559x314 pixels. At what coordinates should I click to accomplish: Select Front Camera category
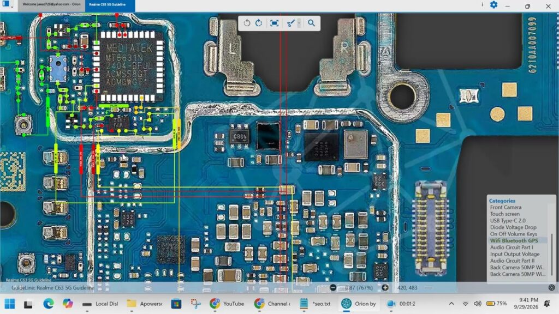pyautogui.click(x=506, y=207)
